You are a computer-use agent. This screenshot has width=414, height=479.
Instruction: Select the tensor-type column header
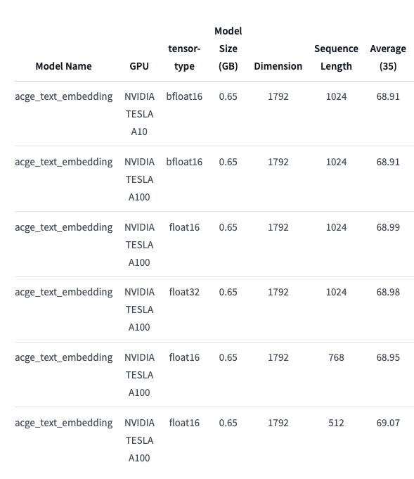tap(184, 58)
